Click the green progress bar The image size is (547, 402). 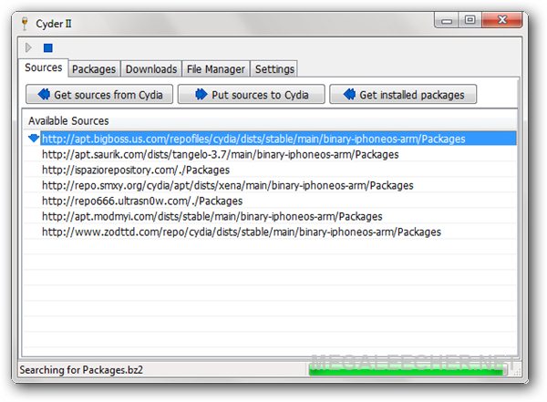click(408, 369)
